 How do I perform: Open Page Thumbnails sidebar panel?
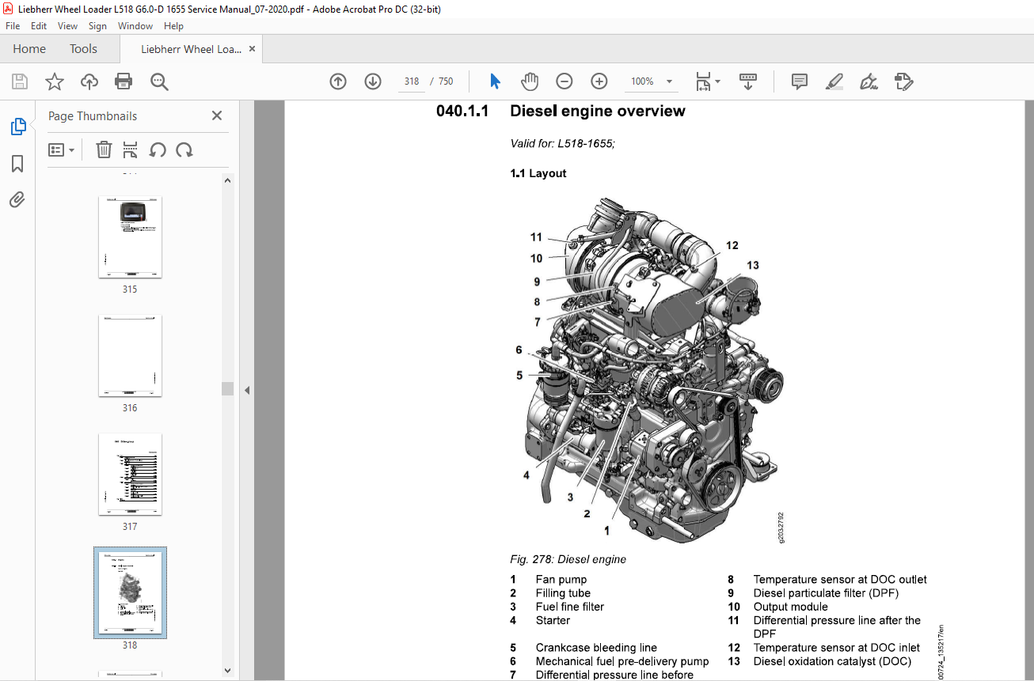coord(17,127)
